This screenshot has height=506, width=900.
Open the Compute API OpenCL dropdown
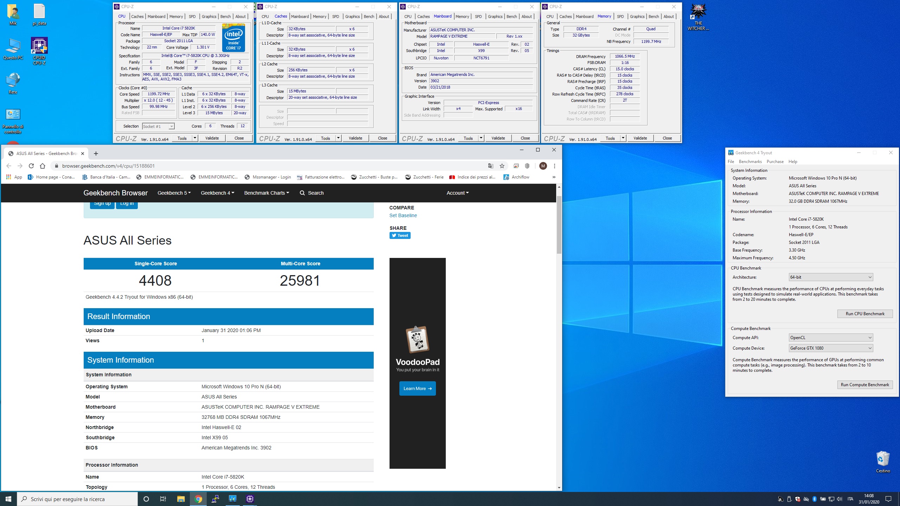(x=831, y=338)
